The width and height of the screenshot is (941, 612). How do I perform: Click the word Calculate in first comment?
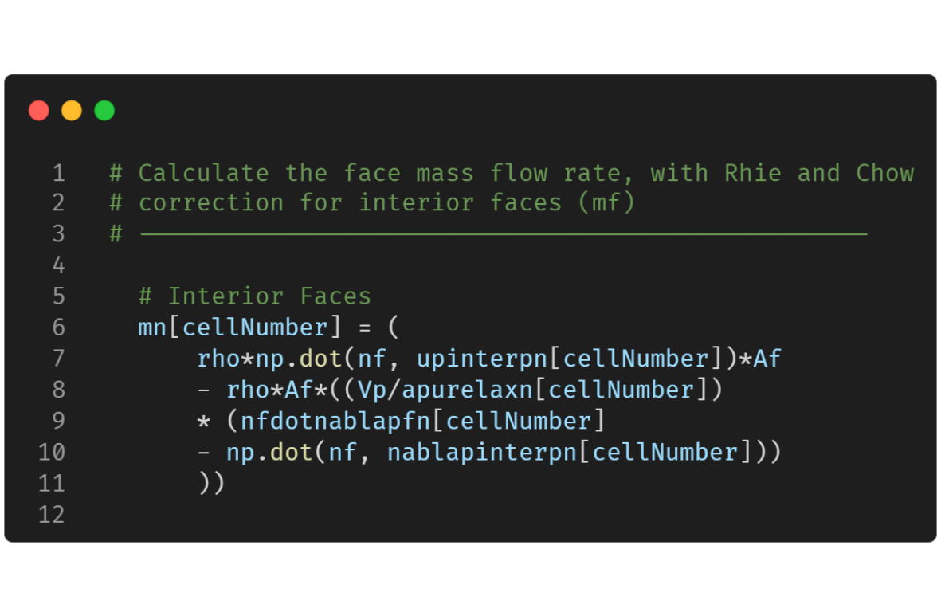point(203,173)
